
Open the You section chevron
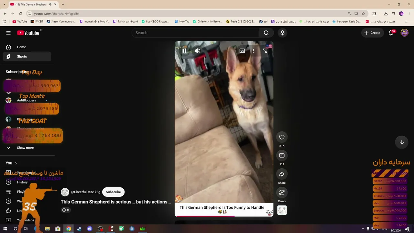pyautogui.click(x=16, y=163)
